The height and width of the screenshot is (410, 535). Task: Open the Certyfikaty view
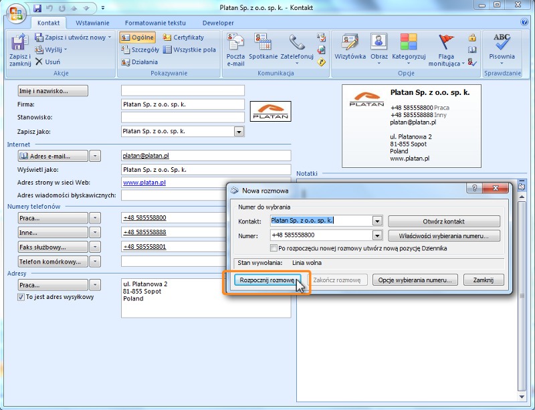click(x=183, y=37)
